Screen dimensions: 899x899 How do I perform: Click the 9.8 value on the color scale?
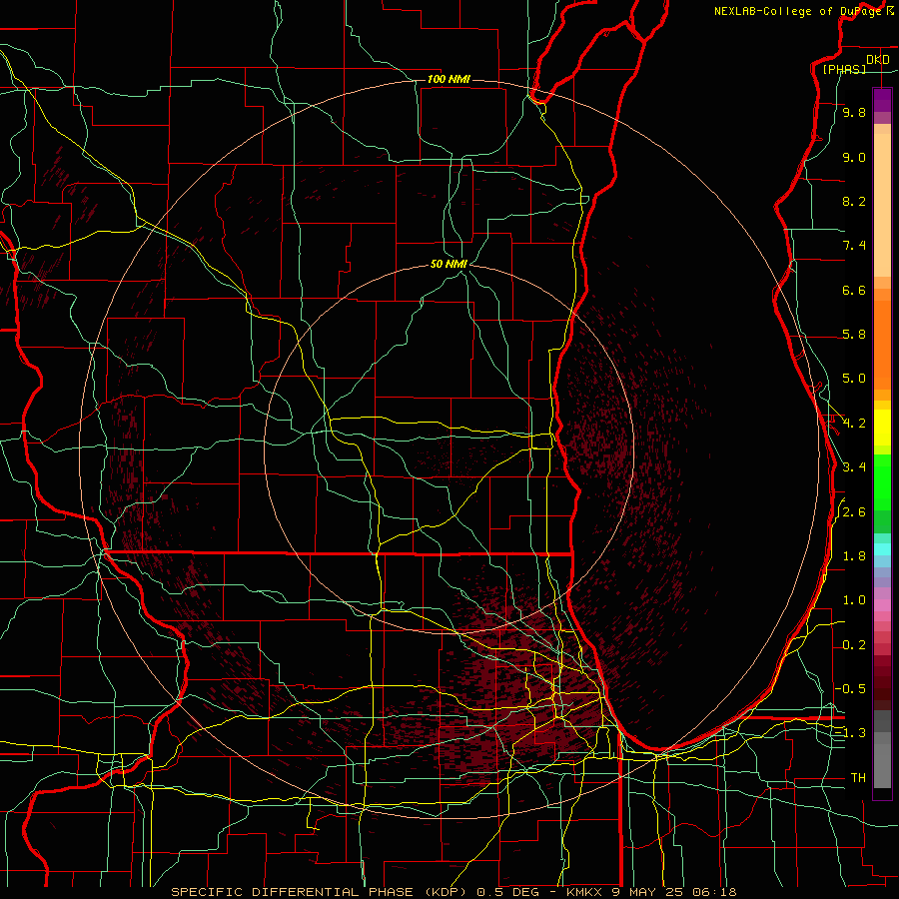854,112
